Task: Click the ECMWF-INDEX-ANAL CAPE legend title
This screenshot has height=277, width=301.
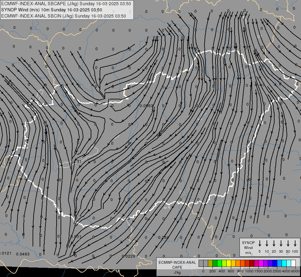Action: [x=177, y=265]
